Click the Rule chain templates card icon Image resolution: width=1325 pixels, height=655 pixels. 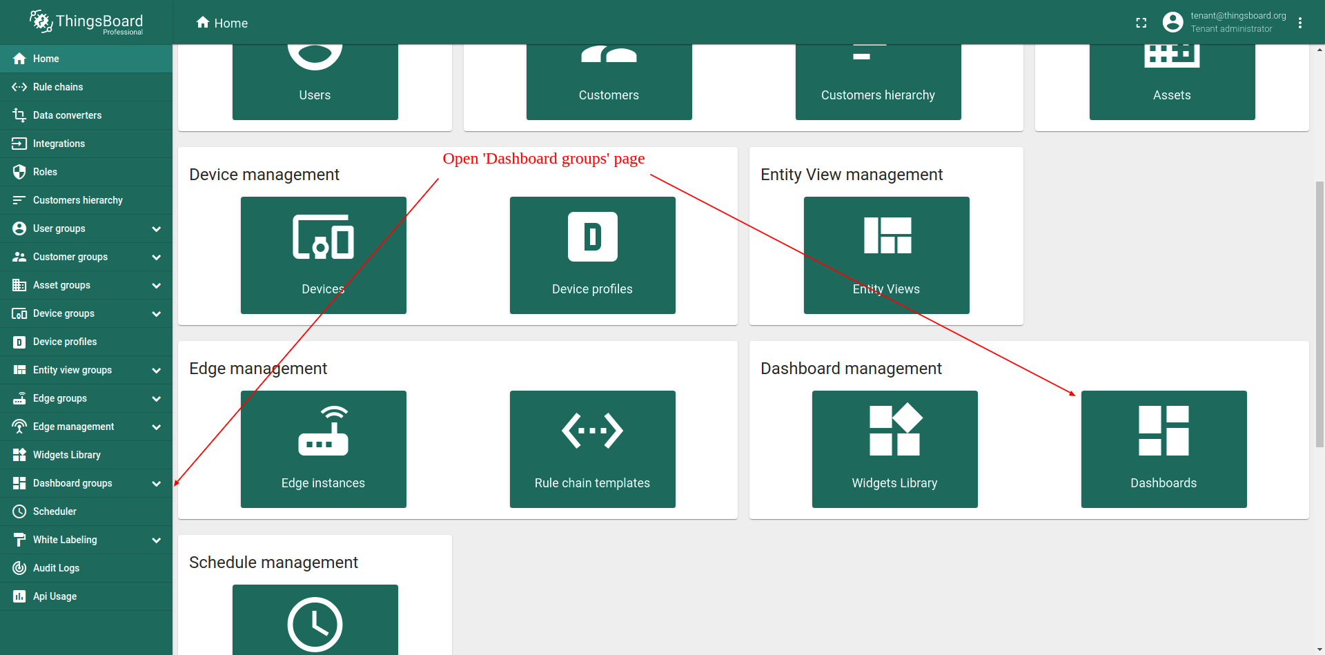(592, 431)
